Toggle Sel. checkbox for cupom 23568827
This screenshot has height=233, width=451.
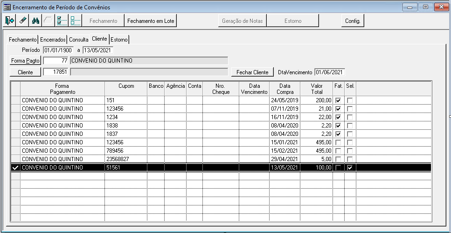350,159
